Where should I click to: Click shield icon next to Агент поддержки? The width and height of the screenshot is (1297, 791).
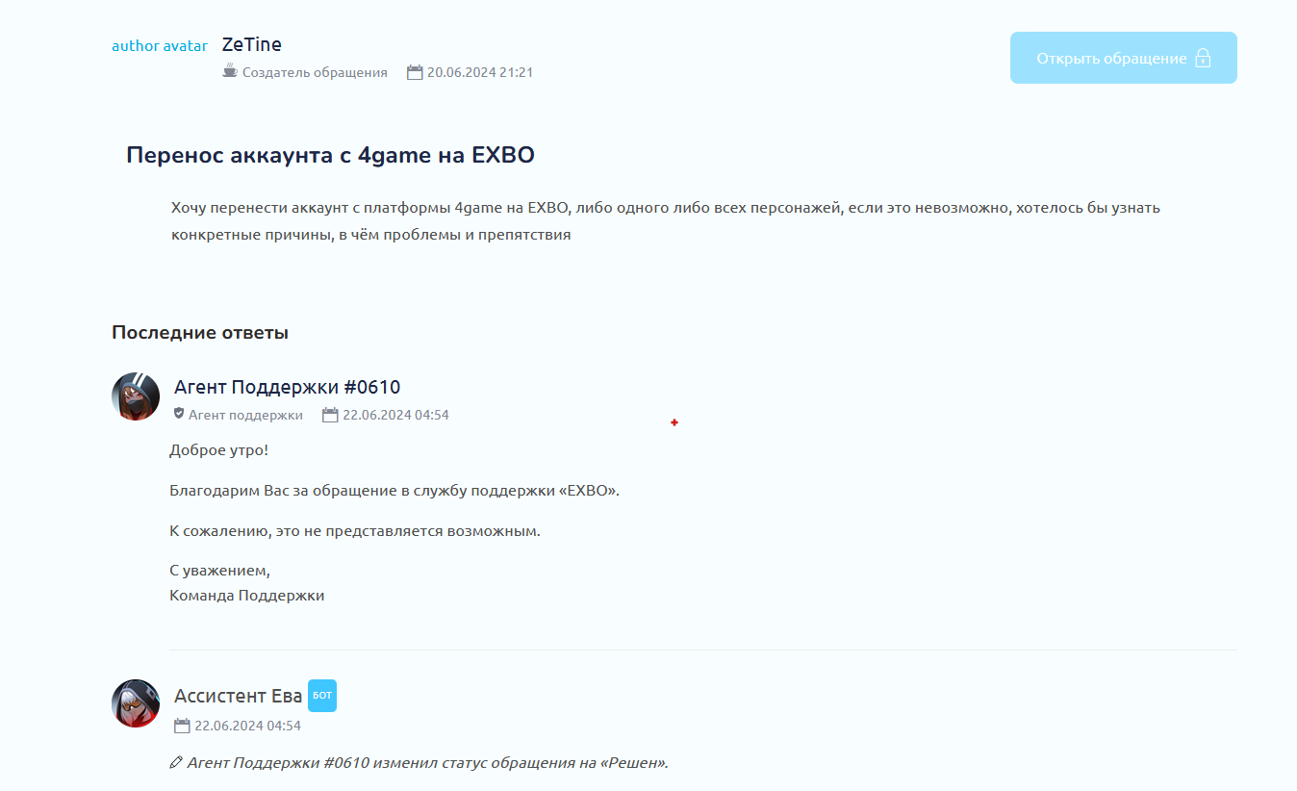(179, 414)
